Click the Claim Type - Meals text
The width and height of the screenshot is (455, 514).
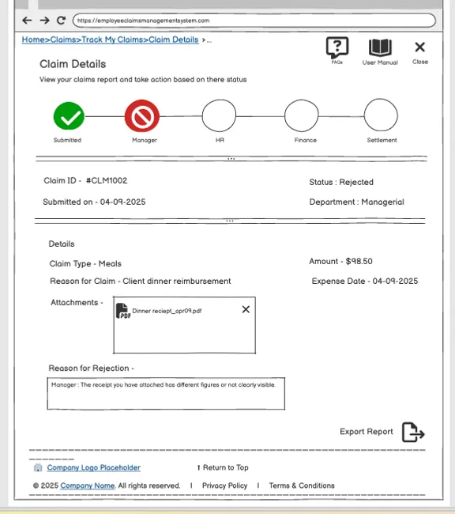[x=85, y=264]
